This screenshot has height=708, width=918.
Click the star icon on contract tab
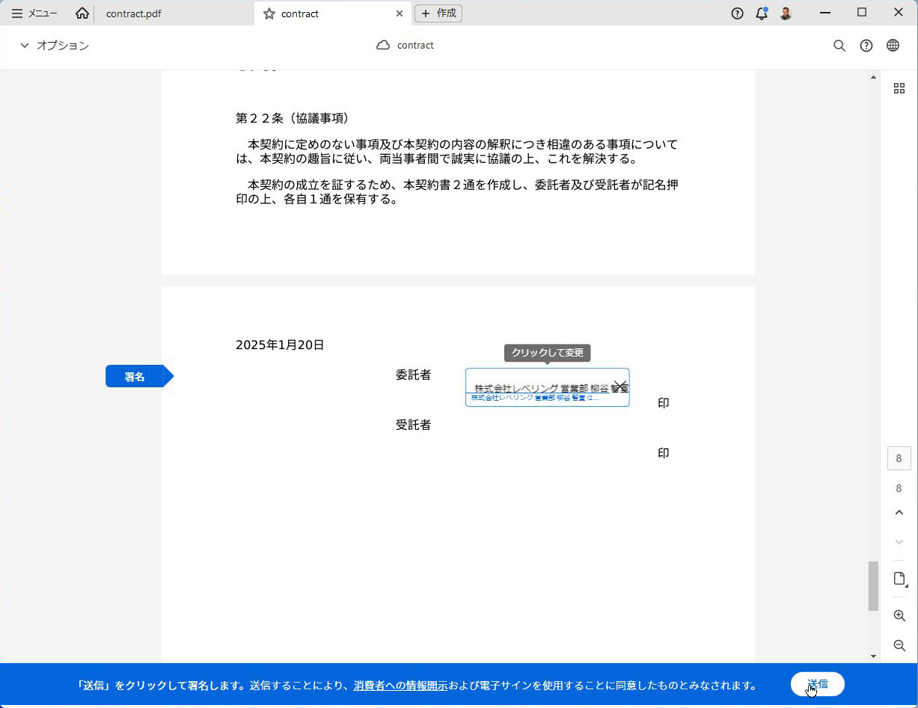point(269,13)
